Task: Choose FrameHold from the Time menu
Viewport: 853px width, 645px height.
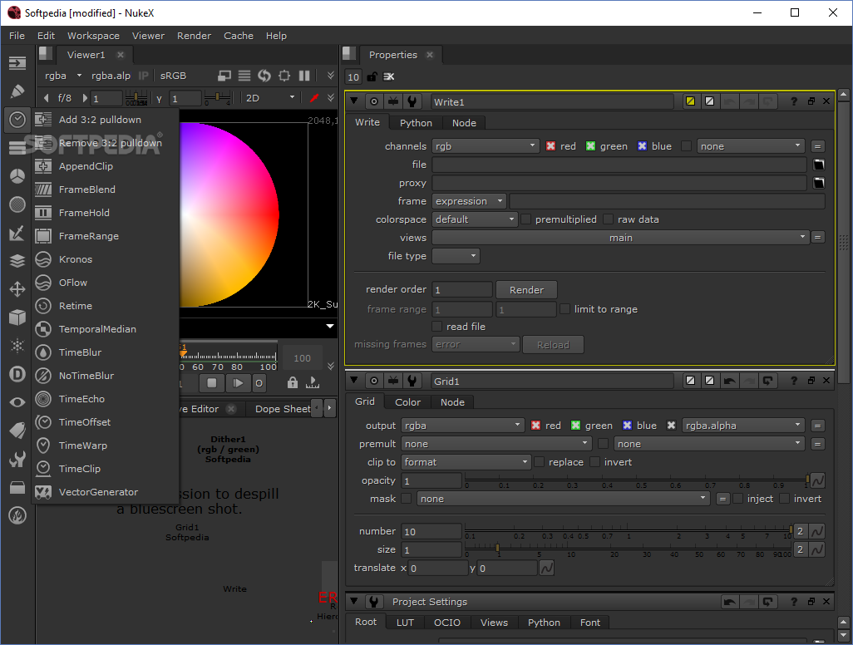Action: [x=106, y=213]
